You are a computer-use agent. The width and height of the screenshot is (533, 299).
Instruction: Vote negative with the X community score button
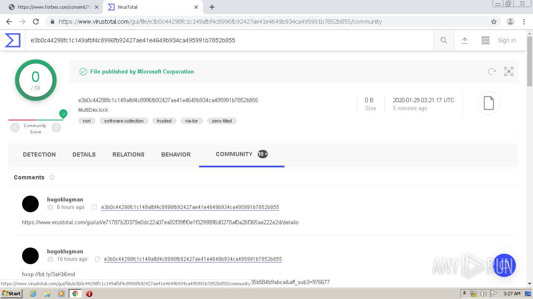15,128
